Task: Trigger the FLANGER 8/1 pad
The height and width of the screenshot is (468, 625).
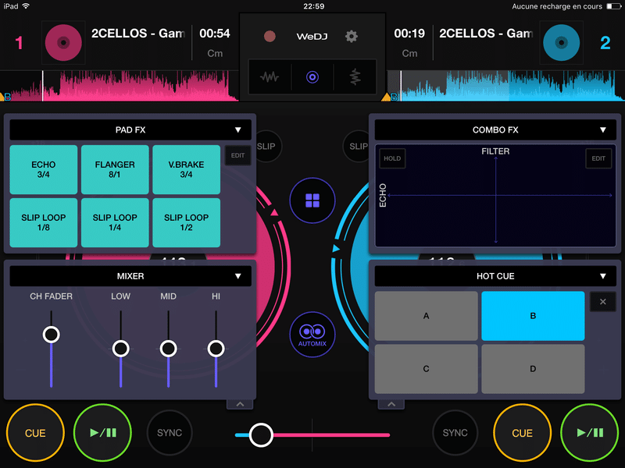Action: (x=115, y=169)
